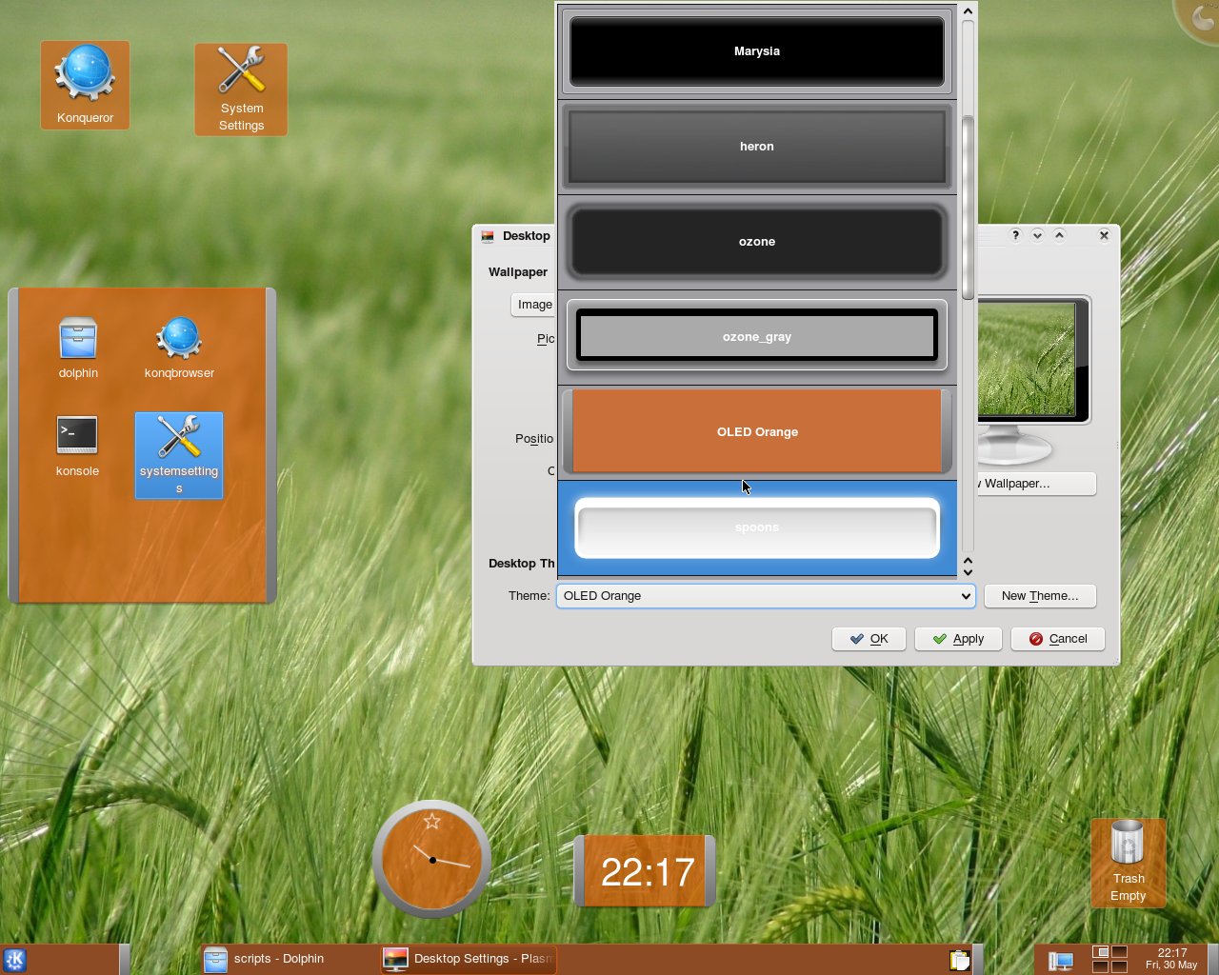
Task: Close the Desktop Settings dialog
Action: point(1104,235)
